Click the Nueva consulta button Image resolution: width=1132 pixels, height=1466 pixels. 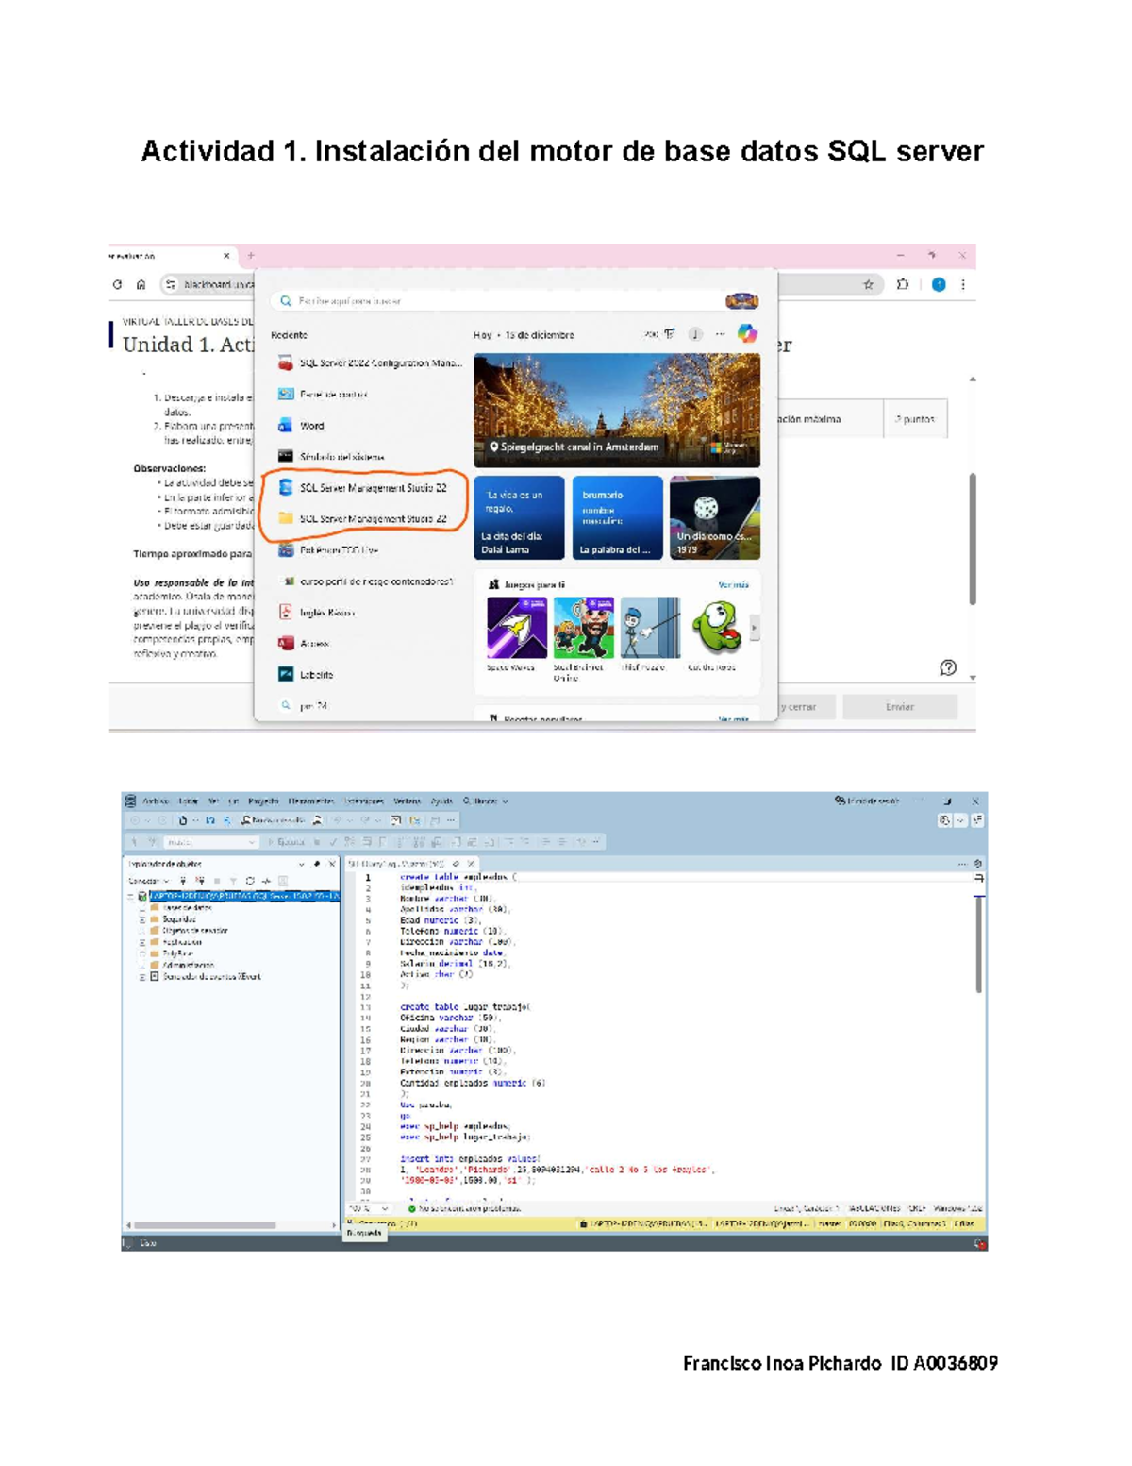(x=273, y=820)
